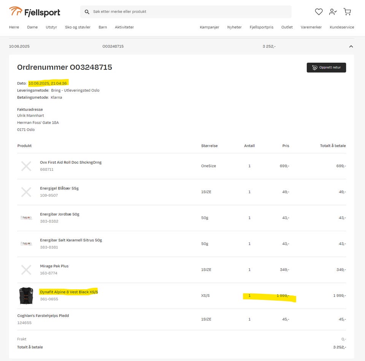
Task: Click the Frakt amount 0,-
Action: point(344,339)
